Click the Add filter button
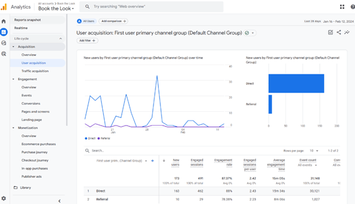 coord(87,40)
